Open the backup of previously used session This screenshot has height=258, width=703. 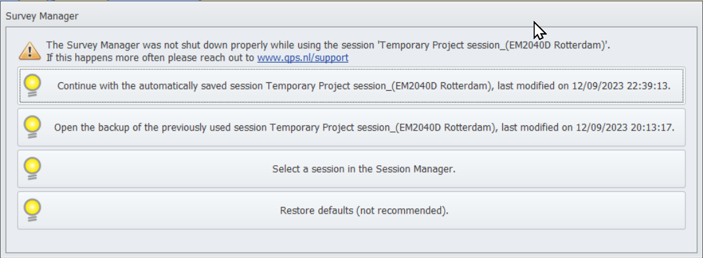point(352,127)
